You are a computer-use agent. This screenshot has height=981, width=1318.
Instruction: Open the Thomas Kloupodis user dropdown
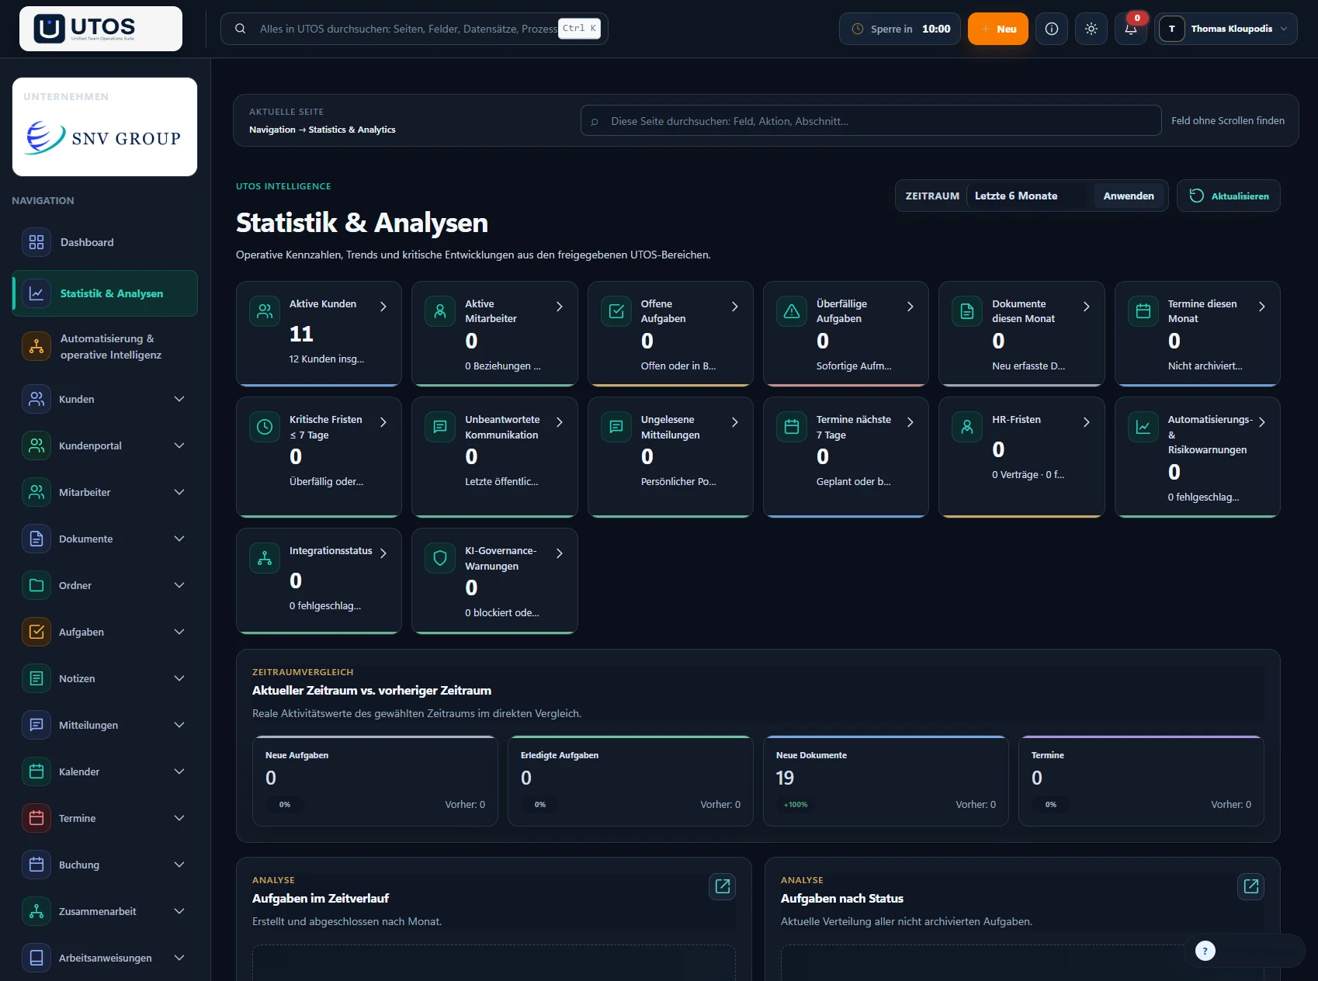pyautogui.click(x=1226, y=29)
